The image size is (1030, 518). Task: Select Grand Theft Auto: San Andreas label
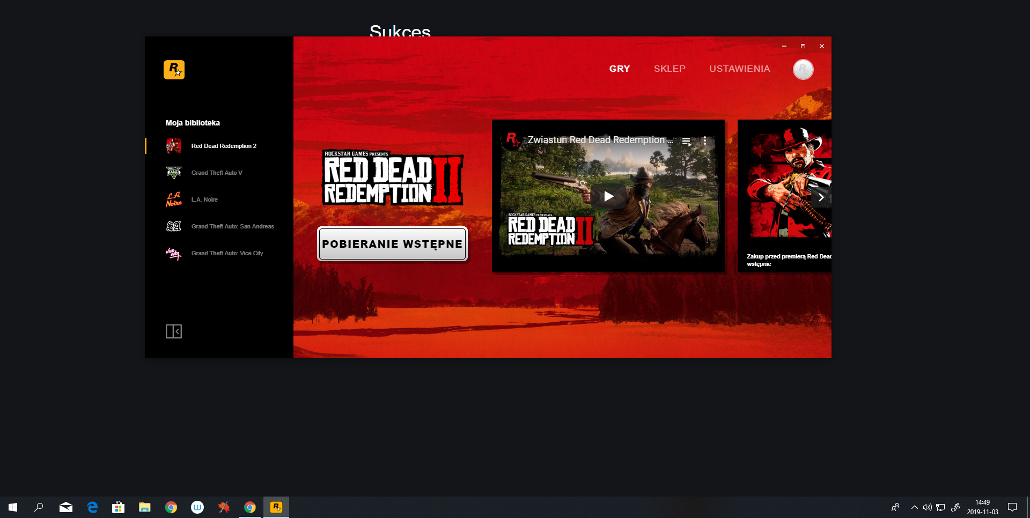coord(232,226)
